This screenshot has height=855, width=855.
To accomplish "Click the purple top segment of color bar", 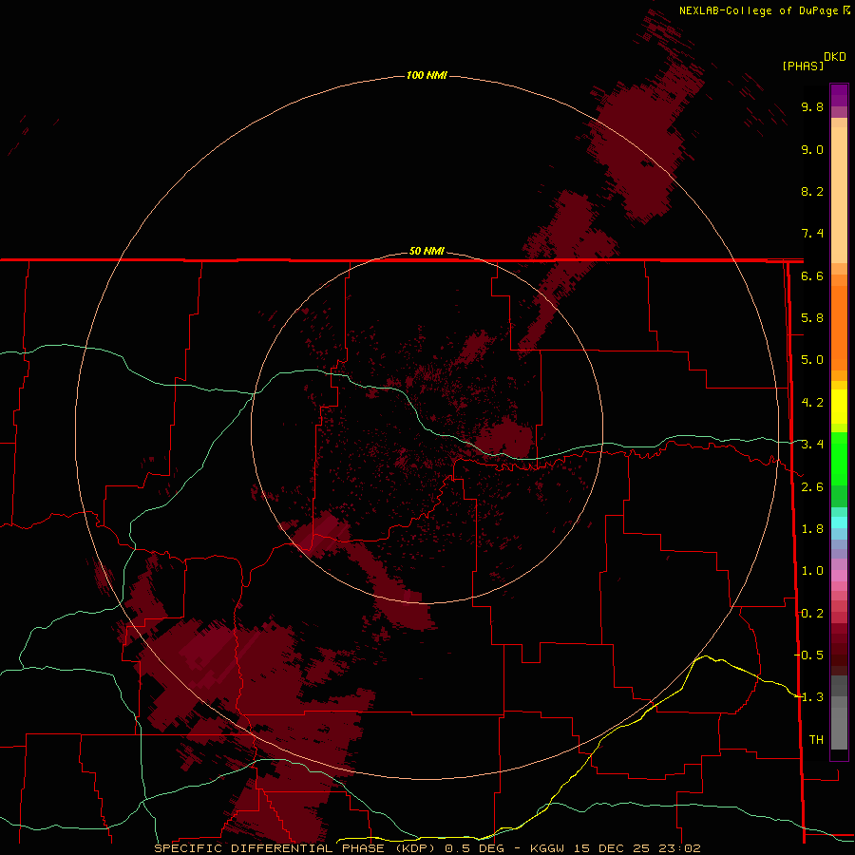I will tap(839, 95).
